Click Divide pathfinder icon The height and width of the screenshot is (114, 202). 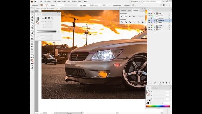pos(122,22)
